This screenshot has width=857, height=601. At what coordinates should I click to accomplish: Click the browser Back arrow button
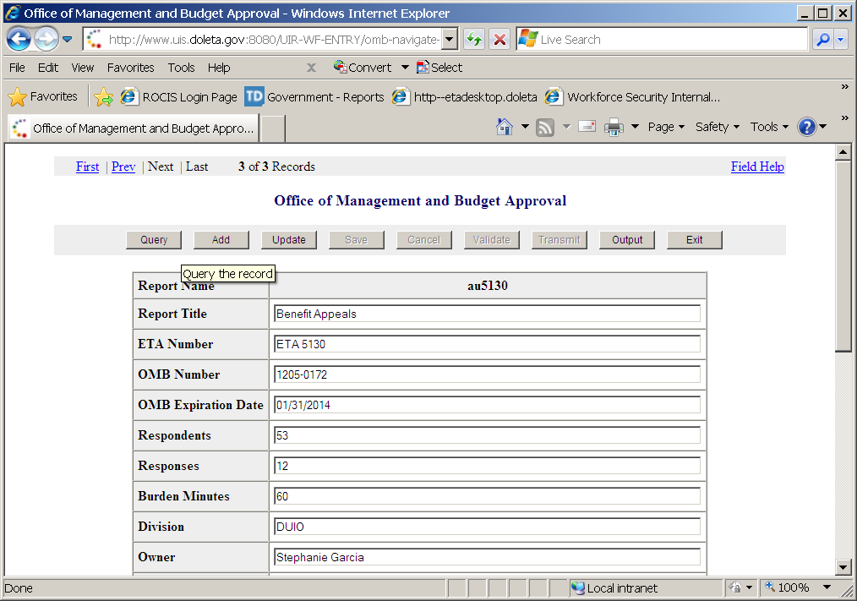pos(19,39)
